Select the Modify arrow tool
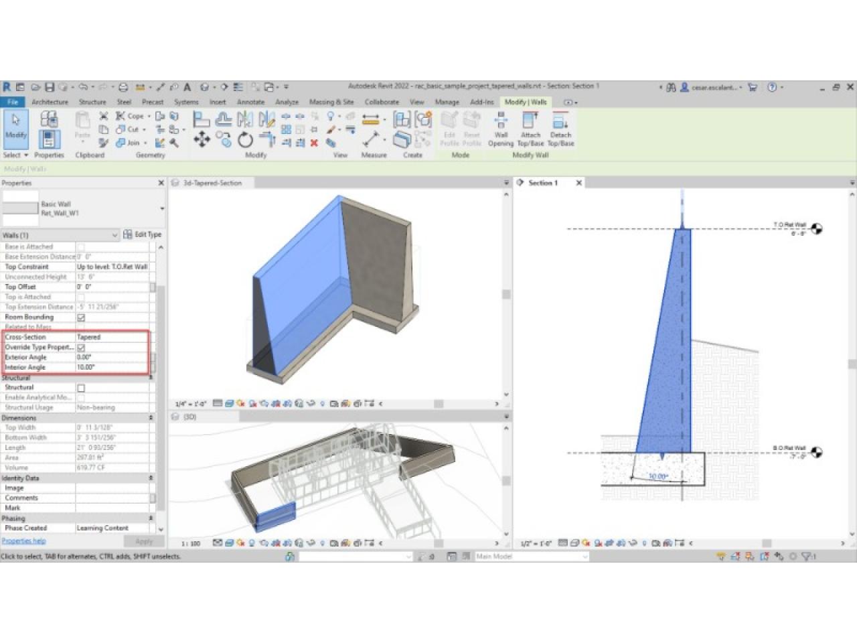The width and height of the screenshot is (857, 643). click(15, 128)
